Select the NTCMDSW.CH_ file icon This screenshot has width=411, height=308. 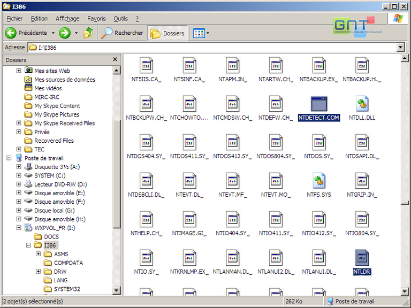[x=232, y=104]
